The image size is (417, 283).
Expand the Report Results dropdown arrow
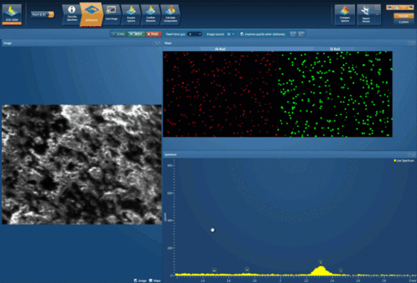tap(377, 14)
